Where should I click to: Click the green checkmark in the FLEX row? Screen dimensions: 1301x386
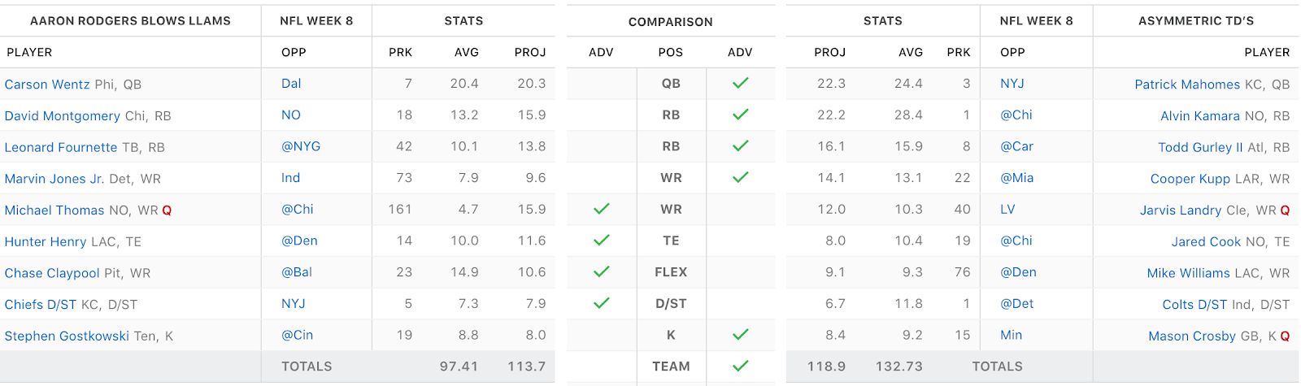601,272
